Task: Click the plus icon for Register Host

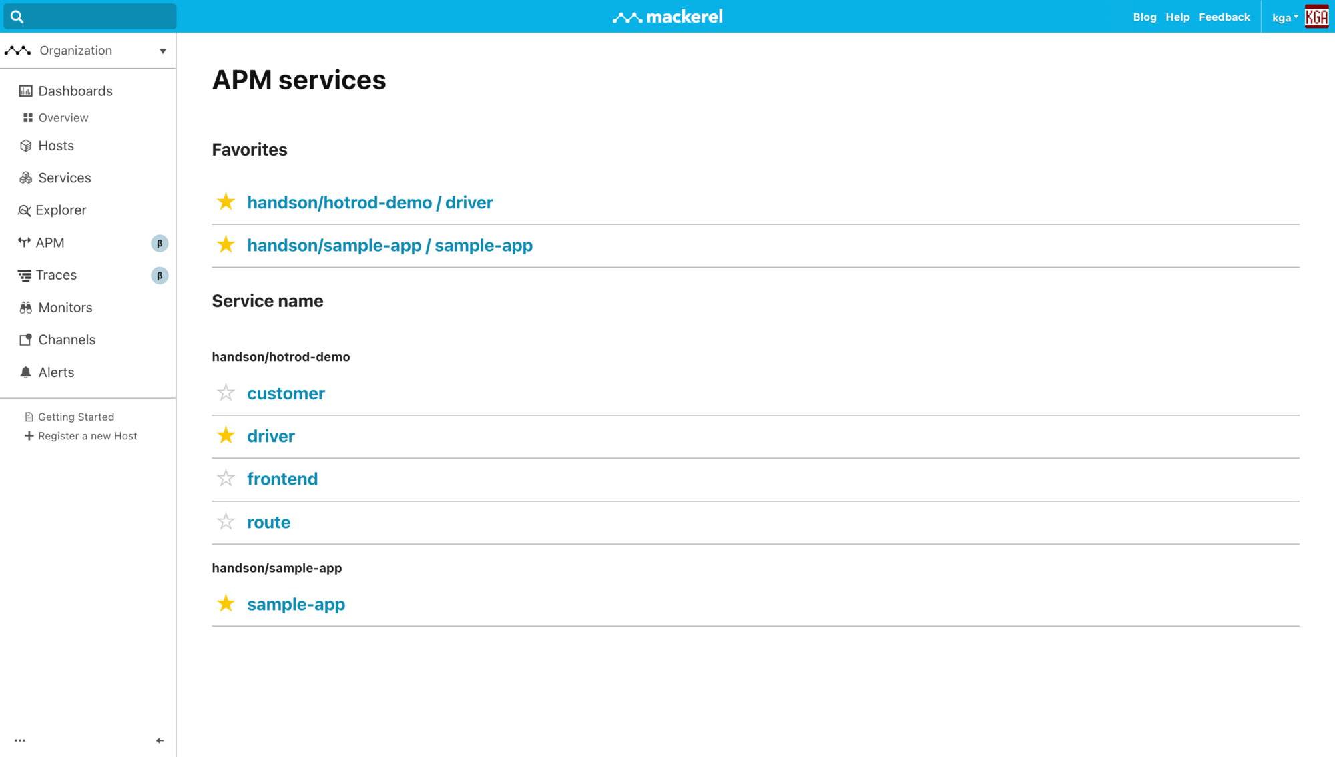Action: pos(29,436)
